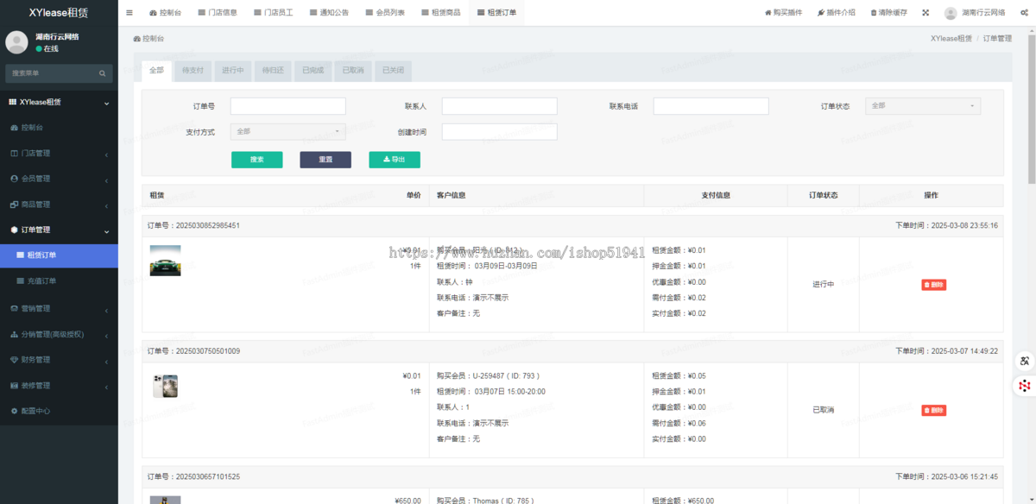Click the 已取消 order status text
Viewport: 1036px width, 504px height.
point(823,410)
